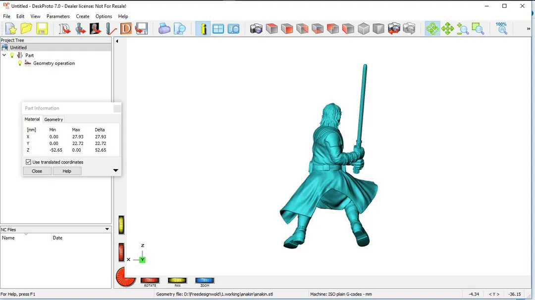
Task: Click the write NC program floppy icon
Action: [141, 29]
